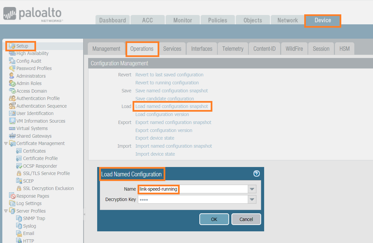Open the Name dropdown in Load Named Configuration
This screenshot has height=243, width=373.
(x=251, y=189)
